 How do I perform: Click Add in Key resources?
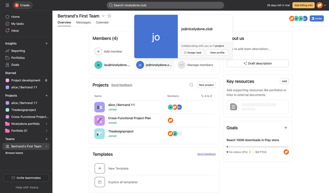(284, 81)
